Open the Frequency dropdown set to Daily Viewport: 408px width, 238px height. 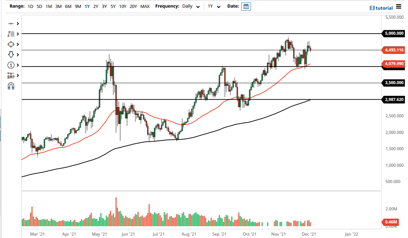point(191,6)
